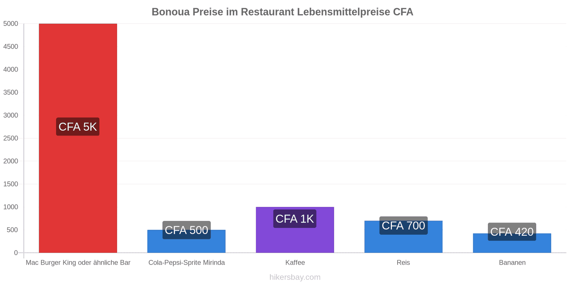The image size is (568, 284).
Task: Select the 'Cola-Pepsi-Sprite Mirinda' axis label
Action: [186, 263]
